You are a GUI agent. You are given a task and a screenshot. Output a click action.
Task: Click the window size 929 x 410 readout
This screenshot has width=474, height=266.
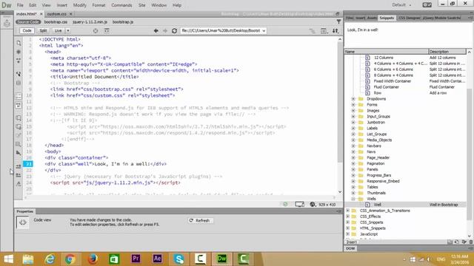pyautogui.click(x=327, y=205)
